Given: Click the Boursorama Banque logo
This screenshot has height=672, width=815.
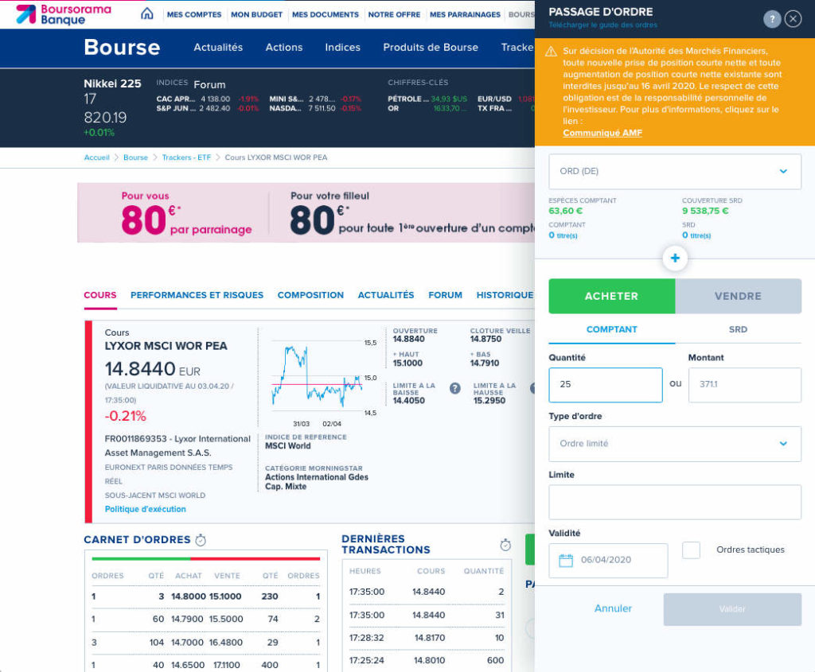Looking at the screenshot, I should pyautogui.click(x=64, y=14).
